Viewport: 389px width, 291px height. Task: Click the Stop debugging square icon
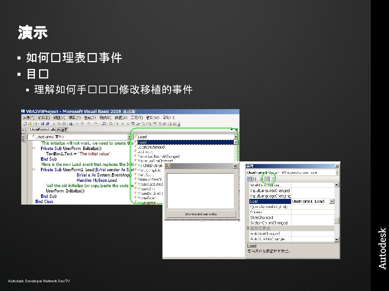[x=128, y=124]
